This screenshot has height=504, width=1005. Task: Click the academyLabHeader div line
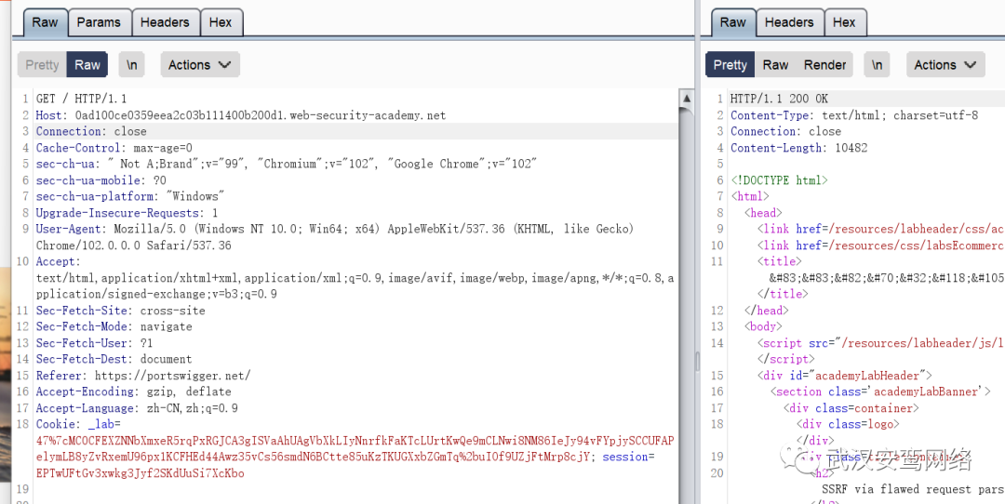844,376
